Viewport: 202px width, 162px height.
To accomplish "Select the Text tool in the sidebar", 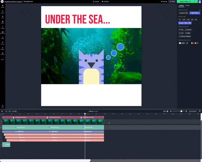I will coord(3,17).
